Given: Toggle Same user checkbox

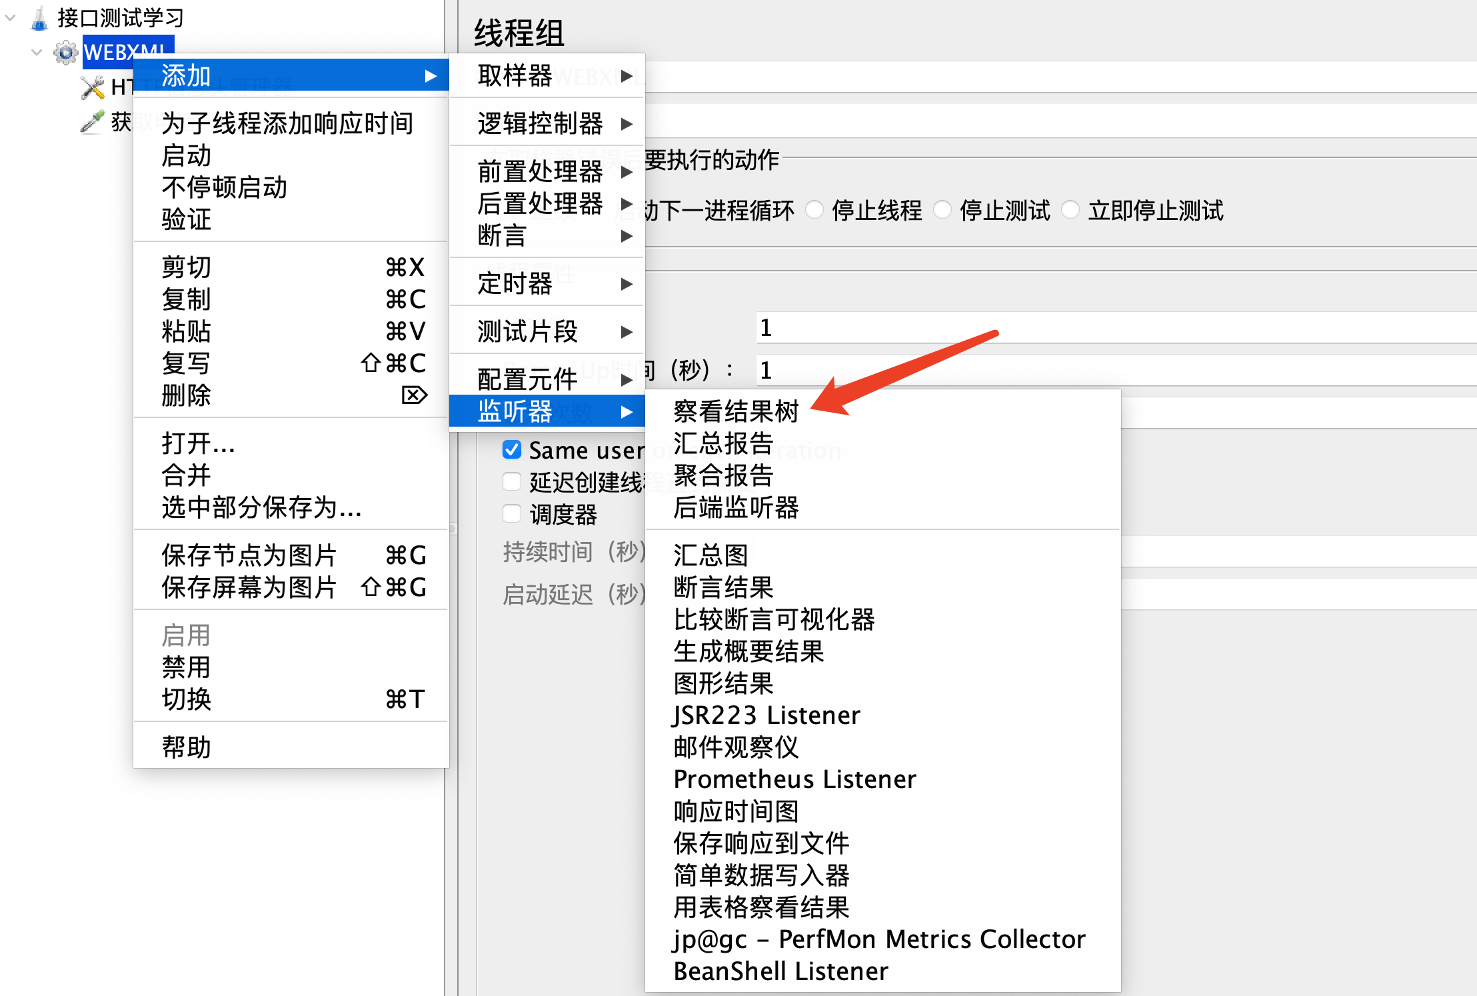Looking at the screenshot, I should pos(512,450).
